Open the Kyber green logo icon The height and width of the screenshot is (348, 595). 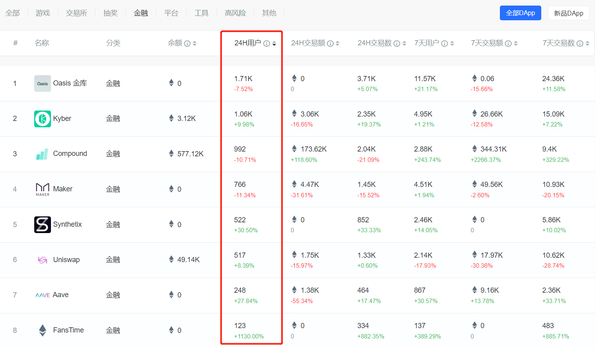pos(43,119)
